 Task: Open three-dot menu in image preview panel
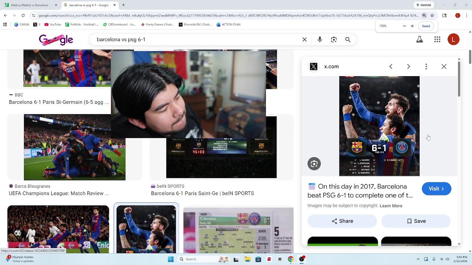click(x=426, y=67)
